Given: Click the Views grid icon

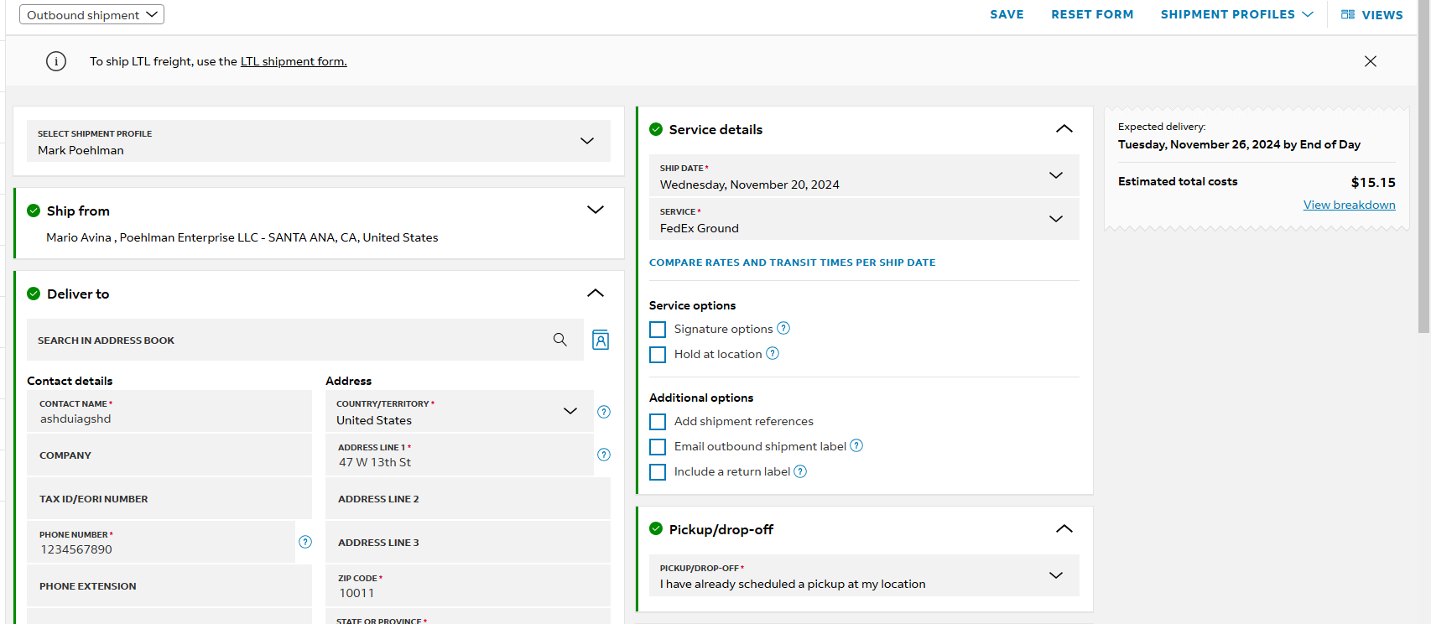Looking at the screenshot, I should [1348, 14].
